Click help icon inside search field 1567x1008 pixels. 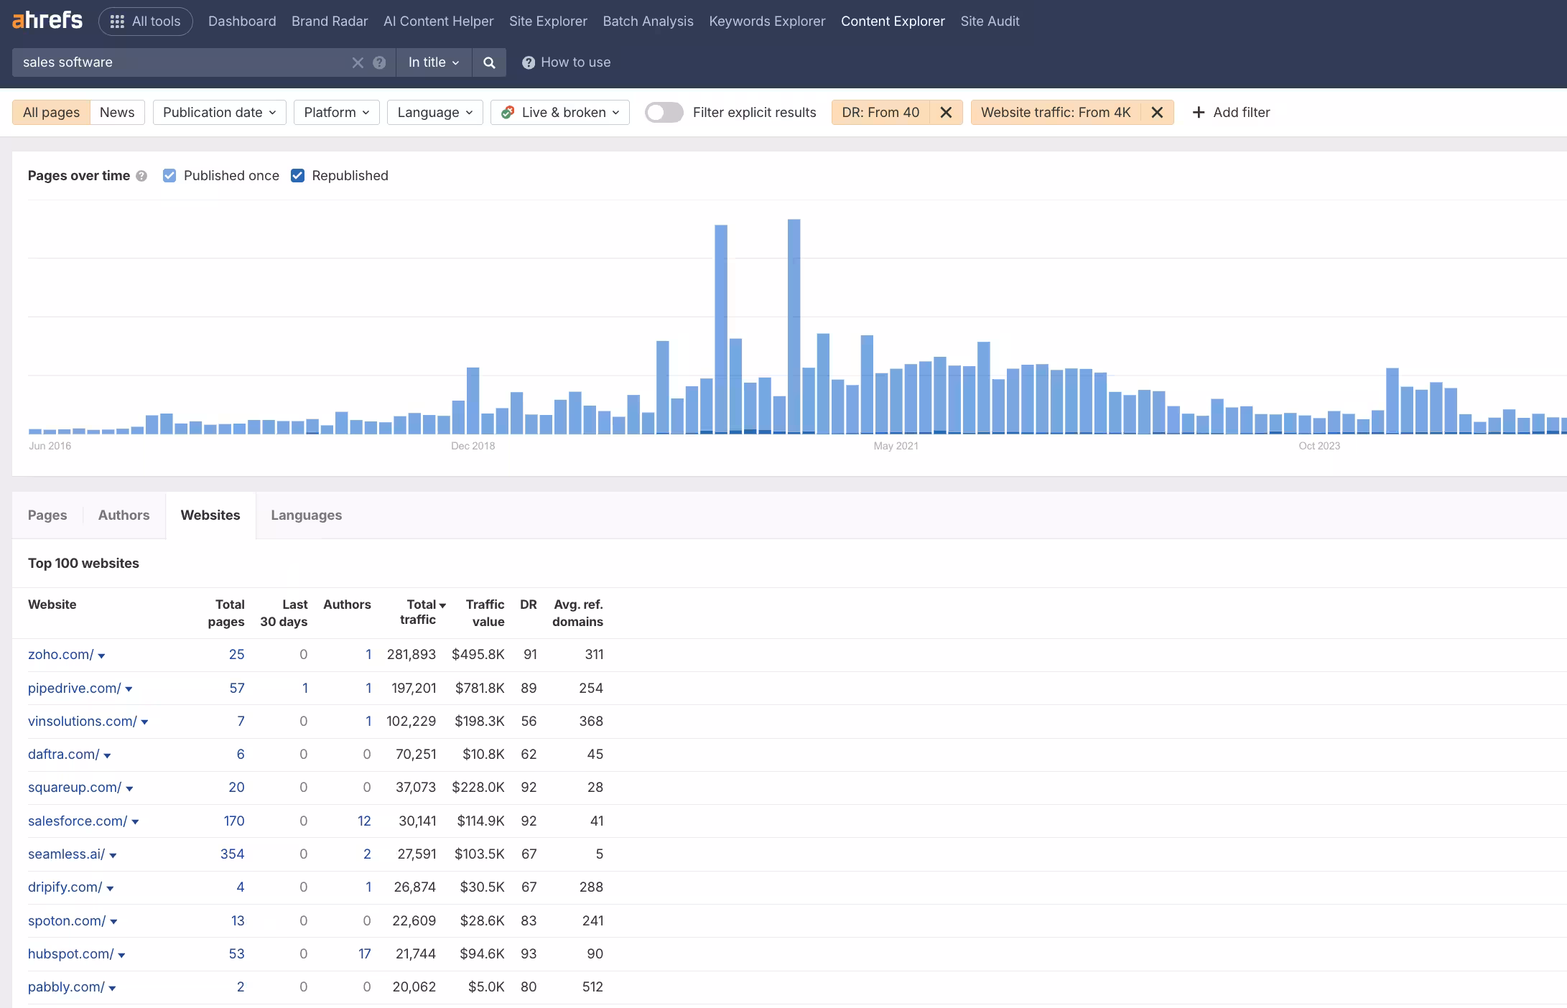coord(379,62)
